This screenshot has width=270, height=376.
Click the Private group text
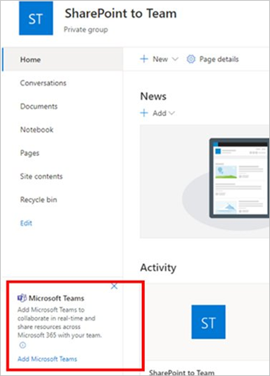point(86,30)
